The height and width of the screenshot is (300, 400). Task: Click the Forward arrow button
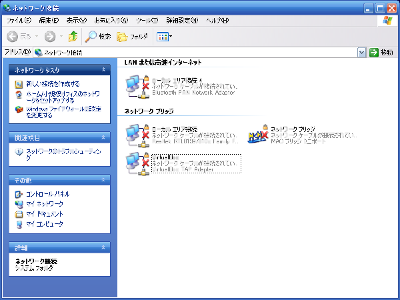click(50, 37)
